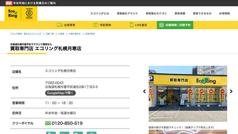Show previous store photo with left arrow
Screen dimensions: 238x134
(x=145, y=91)
